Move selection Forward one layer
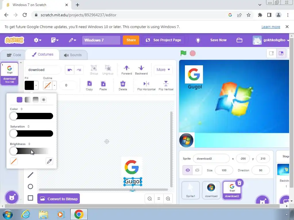The height and width of the screenshot is (220, 294). coord(127,70)
